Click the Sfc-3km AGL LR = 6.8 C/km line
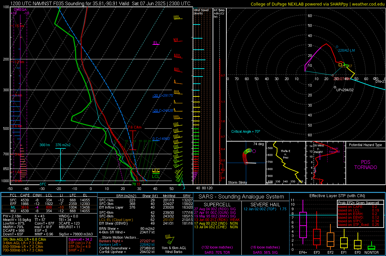The width and height of the screenshot is (386, 256). point(25,240)
